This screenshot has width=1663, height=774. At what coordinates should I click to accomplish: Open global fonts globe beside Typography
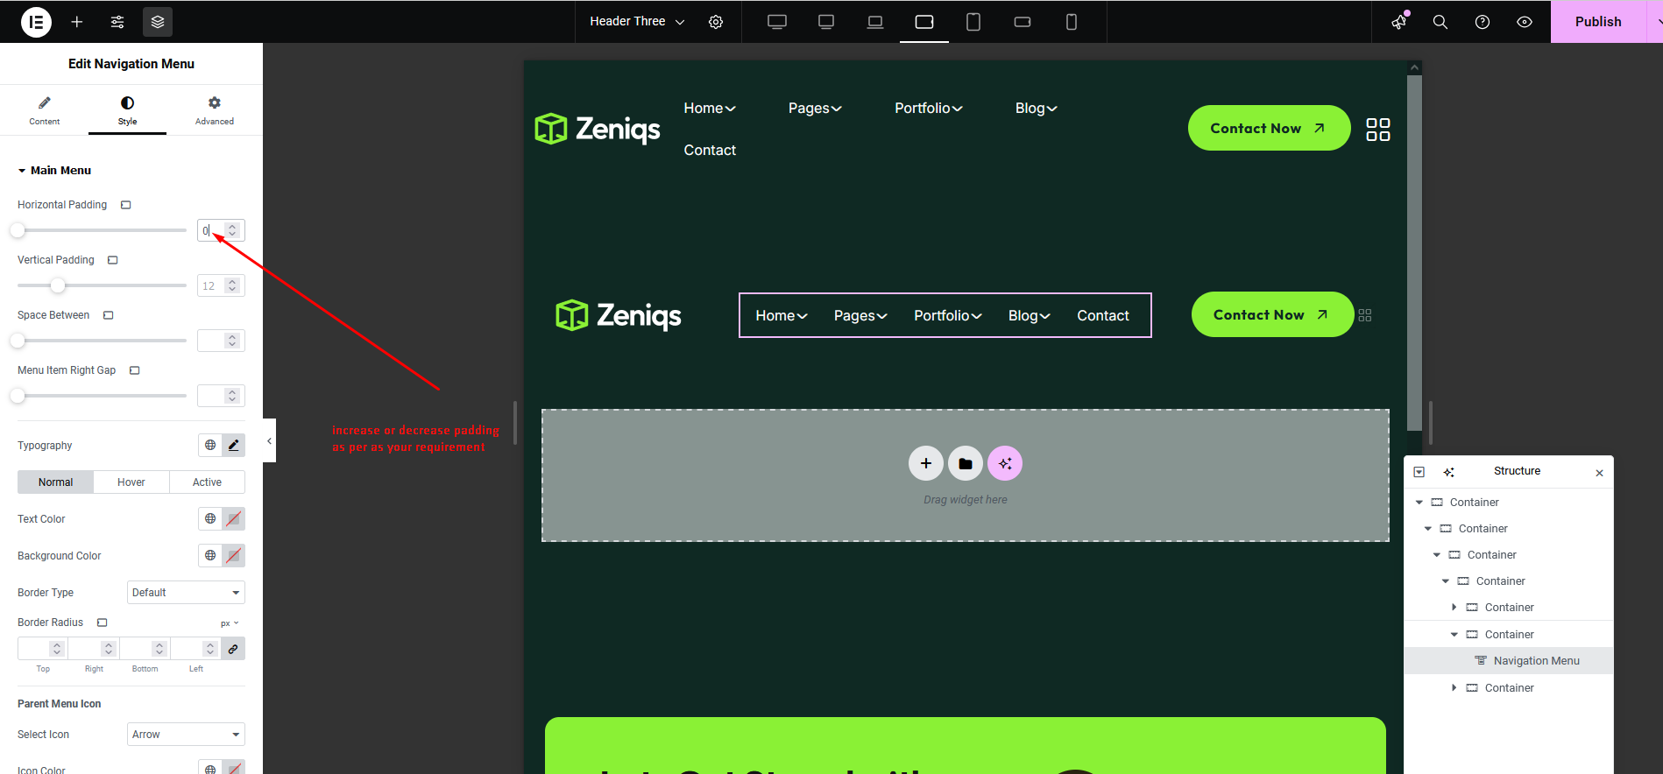[210, 445]
